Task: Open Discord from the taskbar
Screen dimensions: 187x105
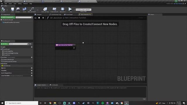Action: [74, 103]
